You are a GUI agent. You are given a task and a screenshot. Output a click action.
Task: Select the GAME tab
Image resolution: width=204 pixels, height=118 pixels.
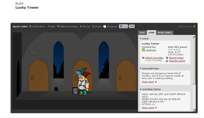pyautogui.click(x=151, y=33)
